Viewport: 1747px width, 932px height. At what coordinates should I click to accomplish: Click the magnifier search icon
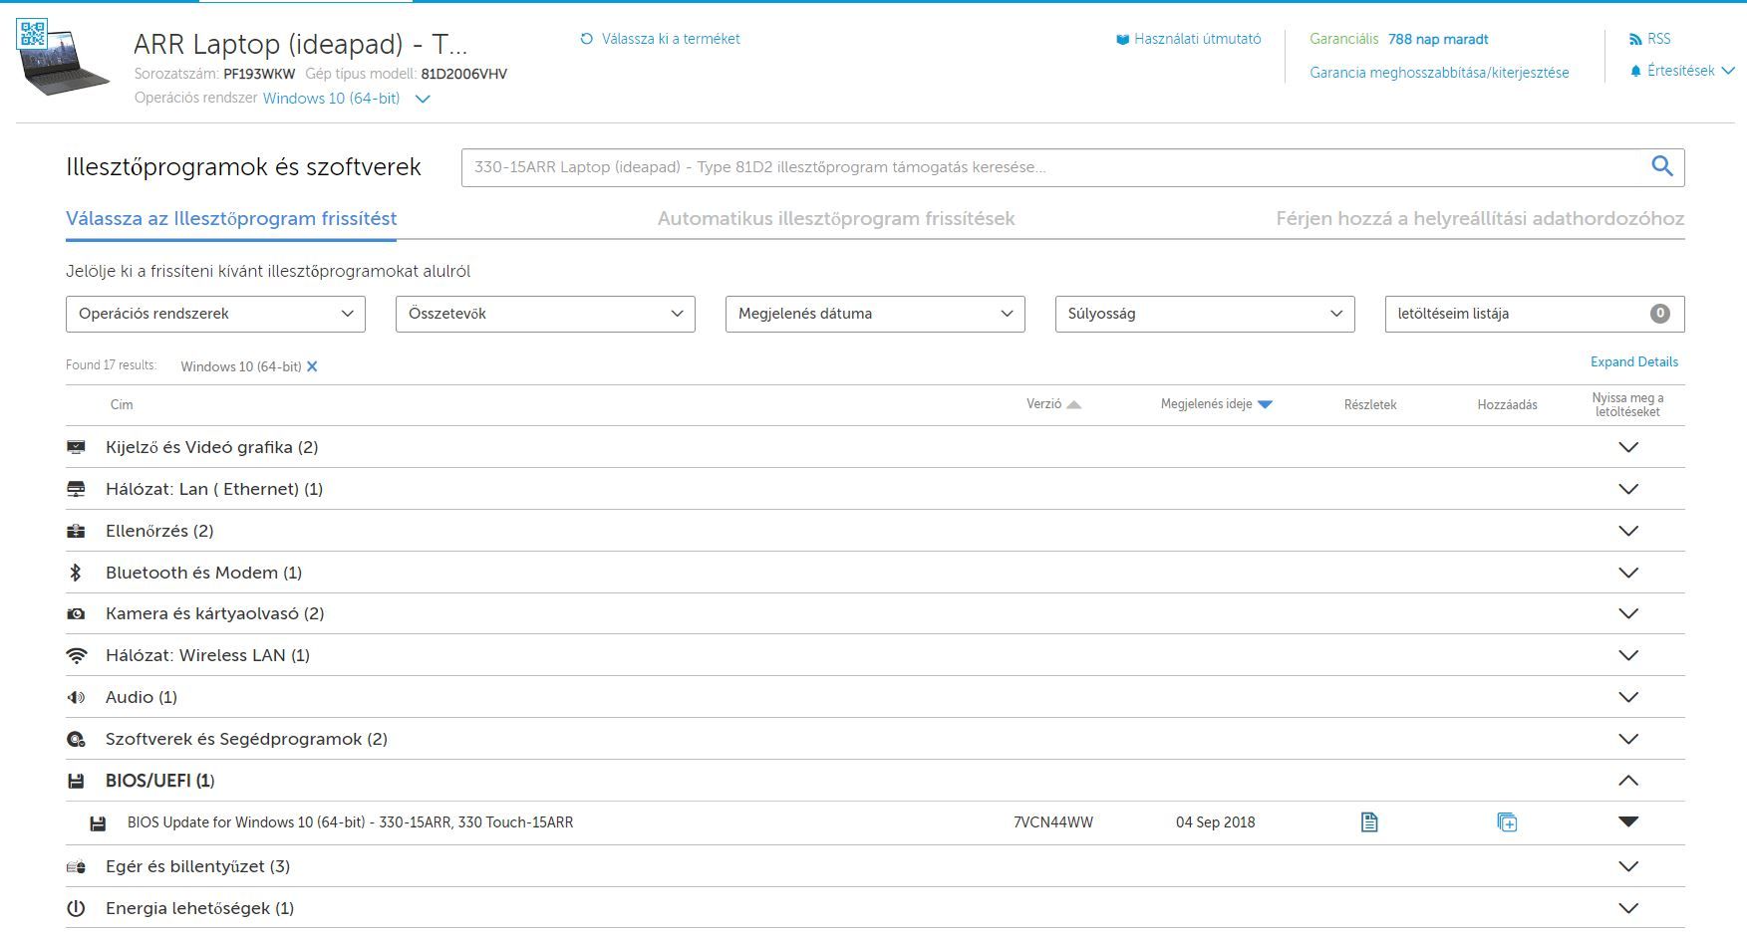(1662, 166)
